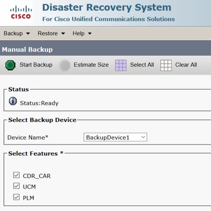Open the Backup menu
Image resolution: width=211 pixels, height=211 pixels.
coord(17,33)
